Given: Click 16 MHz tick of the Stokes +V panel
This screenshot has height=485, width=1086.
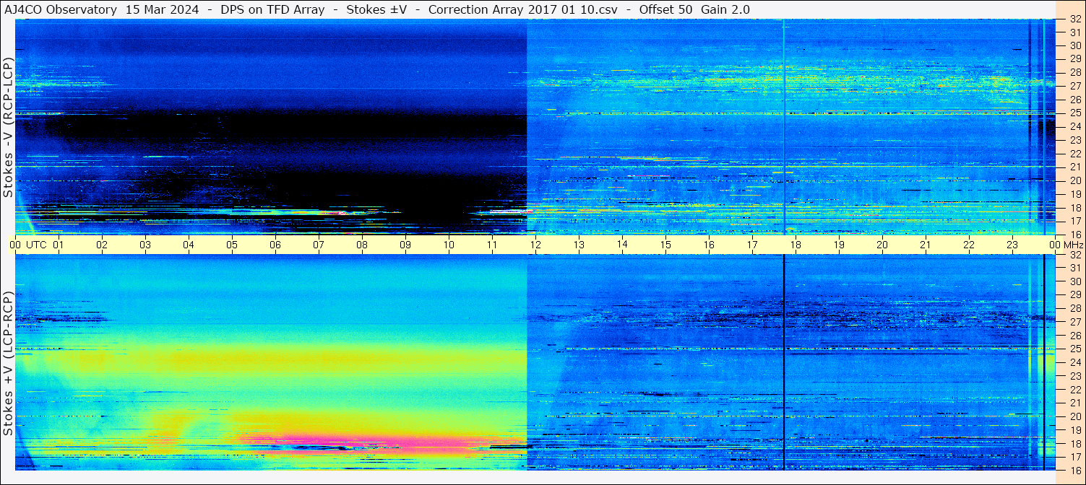Looking at the screenshot, I should 1074,470.
